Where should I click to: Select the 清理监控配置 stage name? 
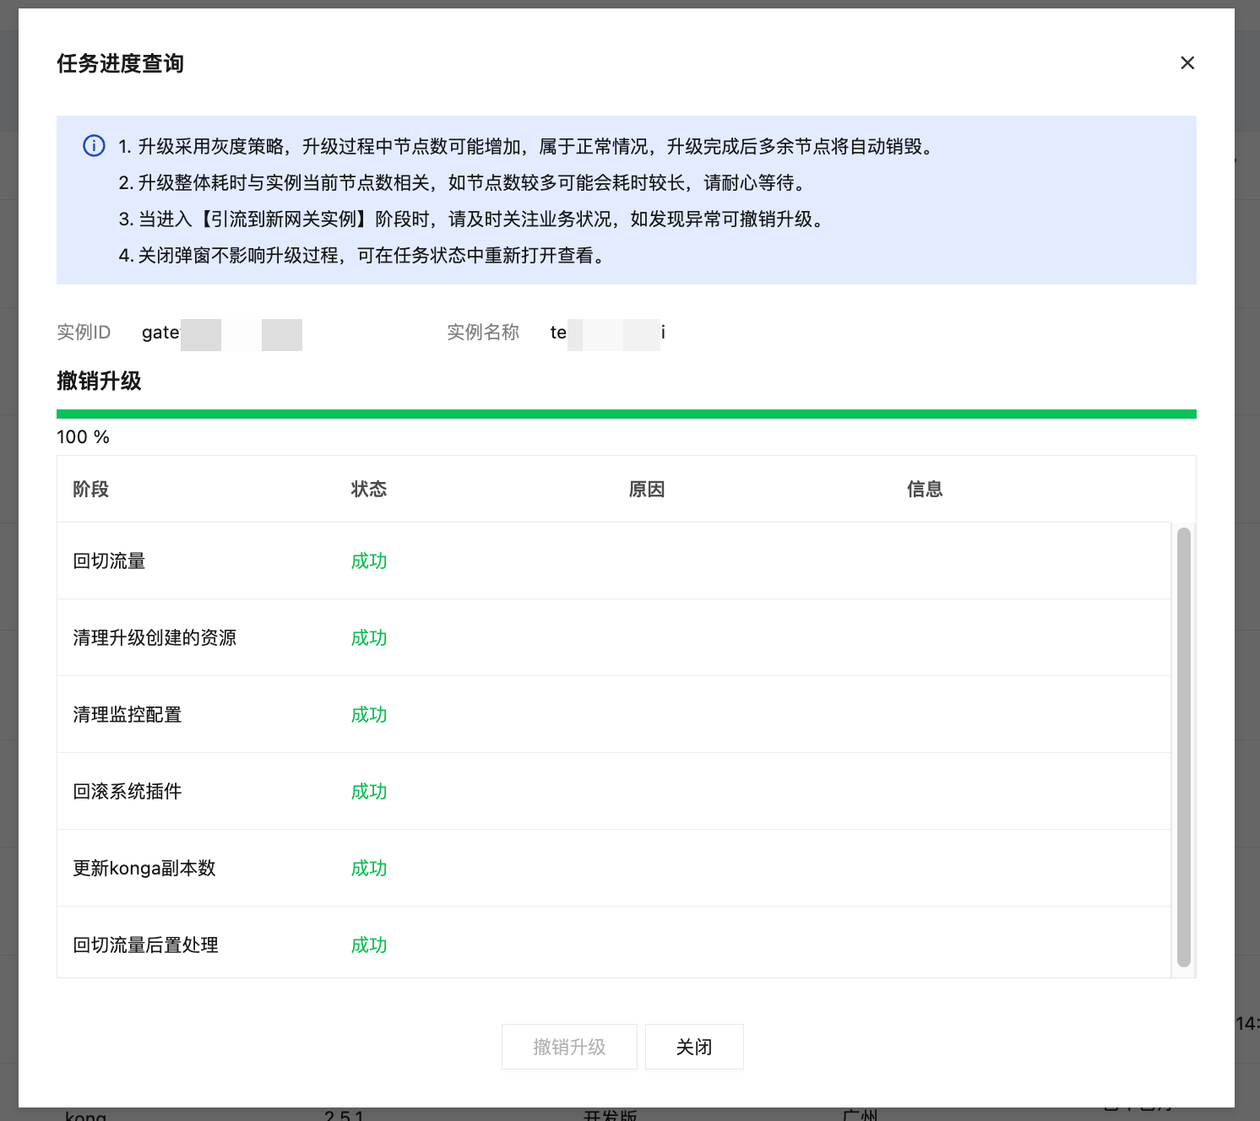pos(128,715)
